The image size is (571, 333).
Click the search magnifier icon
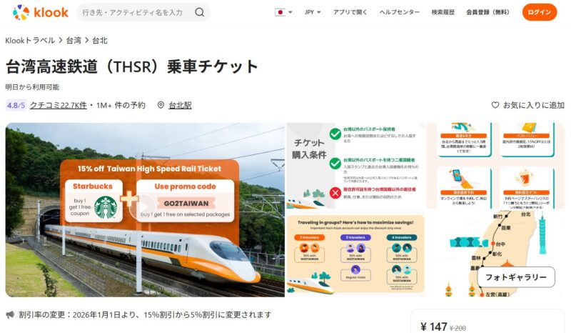(200, 12)
